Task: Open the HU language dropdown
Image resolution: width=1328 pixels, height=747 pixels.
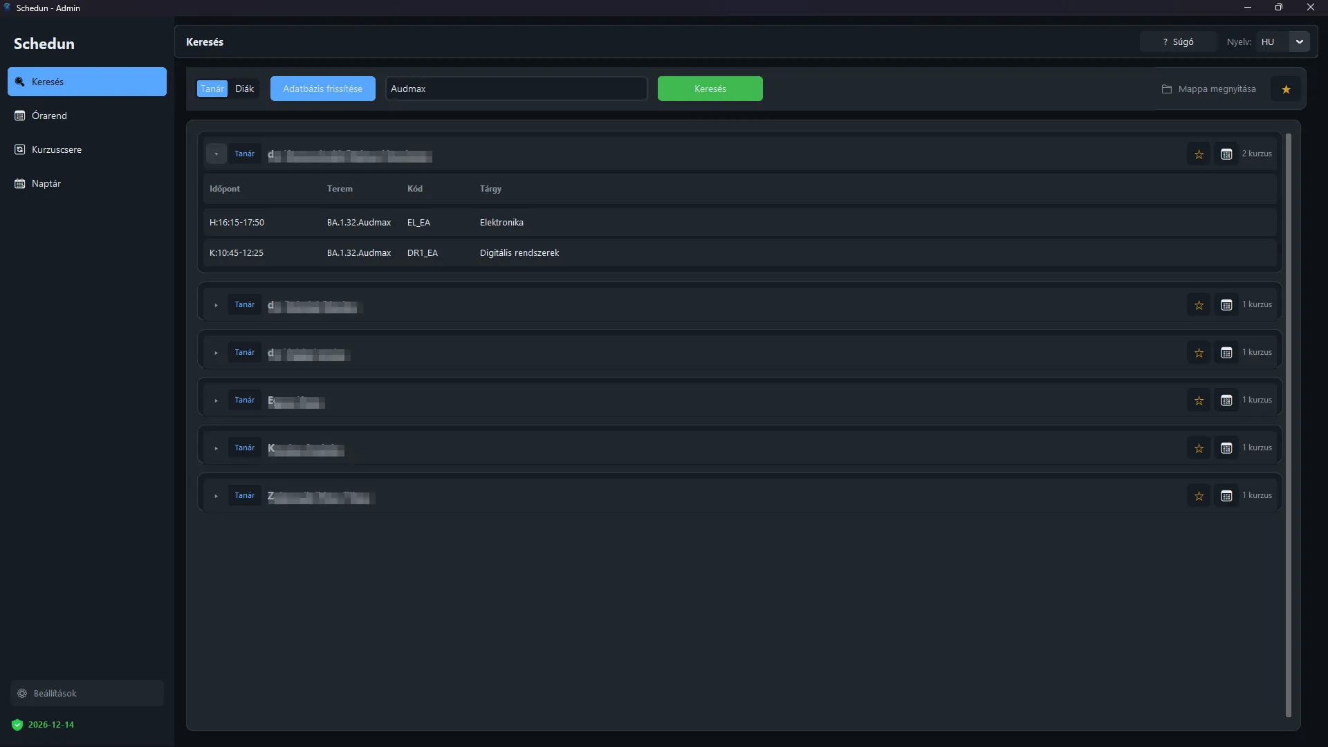Action: [x=1283, y=42]
